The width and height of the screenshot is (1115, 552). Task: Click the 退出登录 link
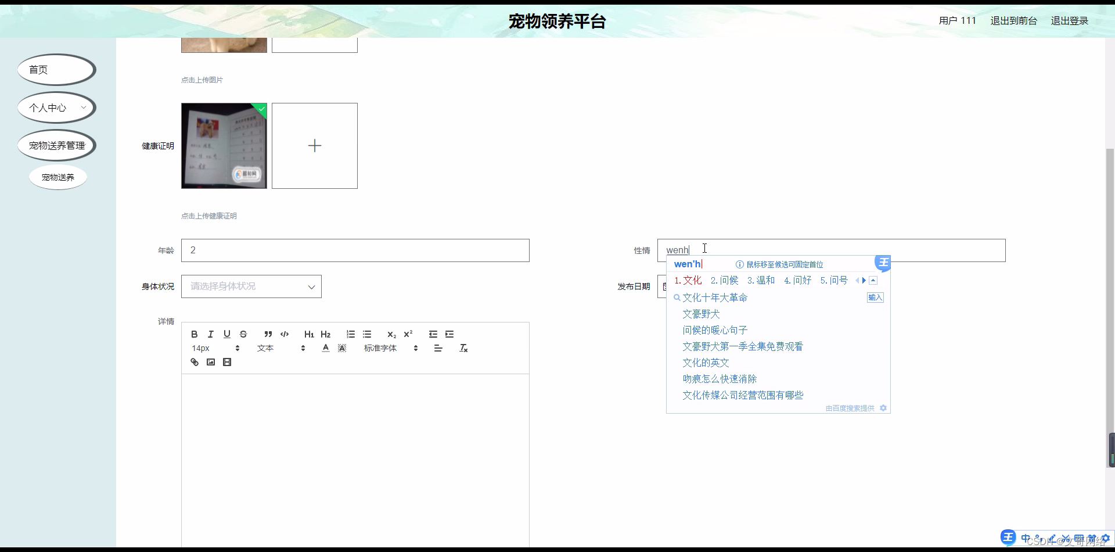[x=1069, y=20]
